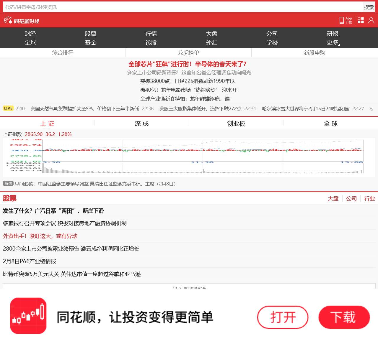378x344 pixels.
Task: Click the App download phone icon
Action: pos(345,20)
